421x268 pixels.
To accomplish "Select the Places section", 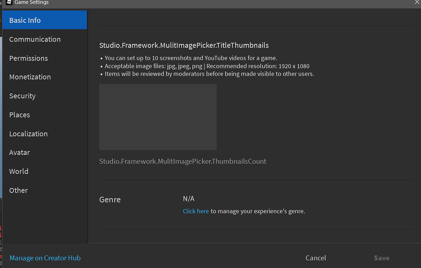I will click(19, 115).
